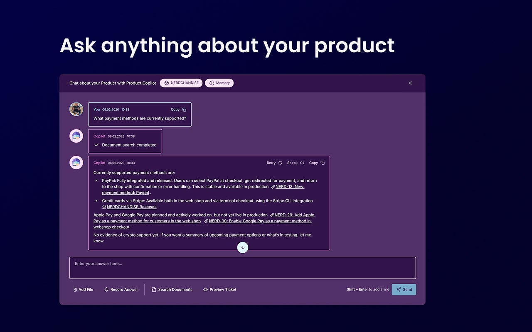Click the Preview Ticket eye icon
The height and width of the screenshot is (332, 532).
pos(205,289)
